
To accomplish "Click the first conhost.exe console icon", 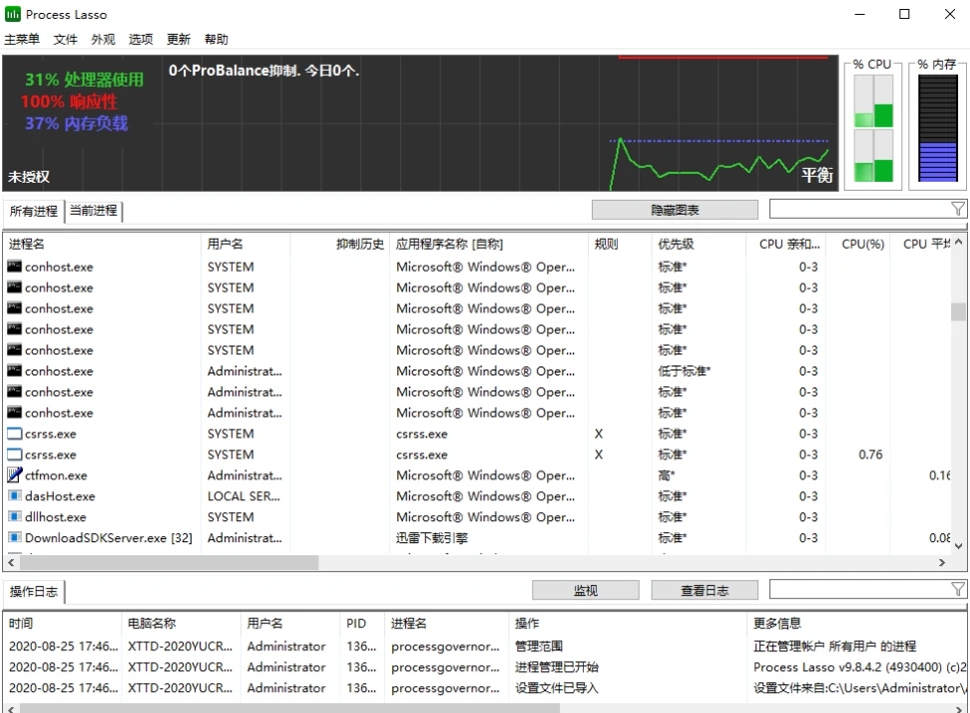I will point(14,267).
